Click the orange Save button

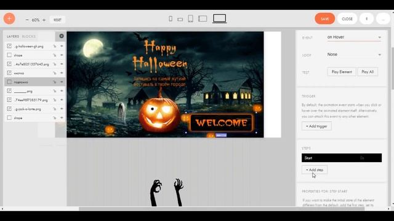coord(324,19)
